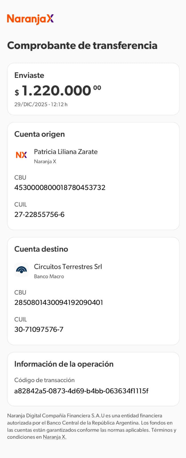Select the Comprobante de transferencia heading
The height and width of the screenshot is (458, 186).
click(x=82, y=46)
